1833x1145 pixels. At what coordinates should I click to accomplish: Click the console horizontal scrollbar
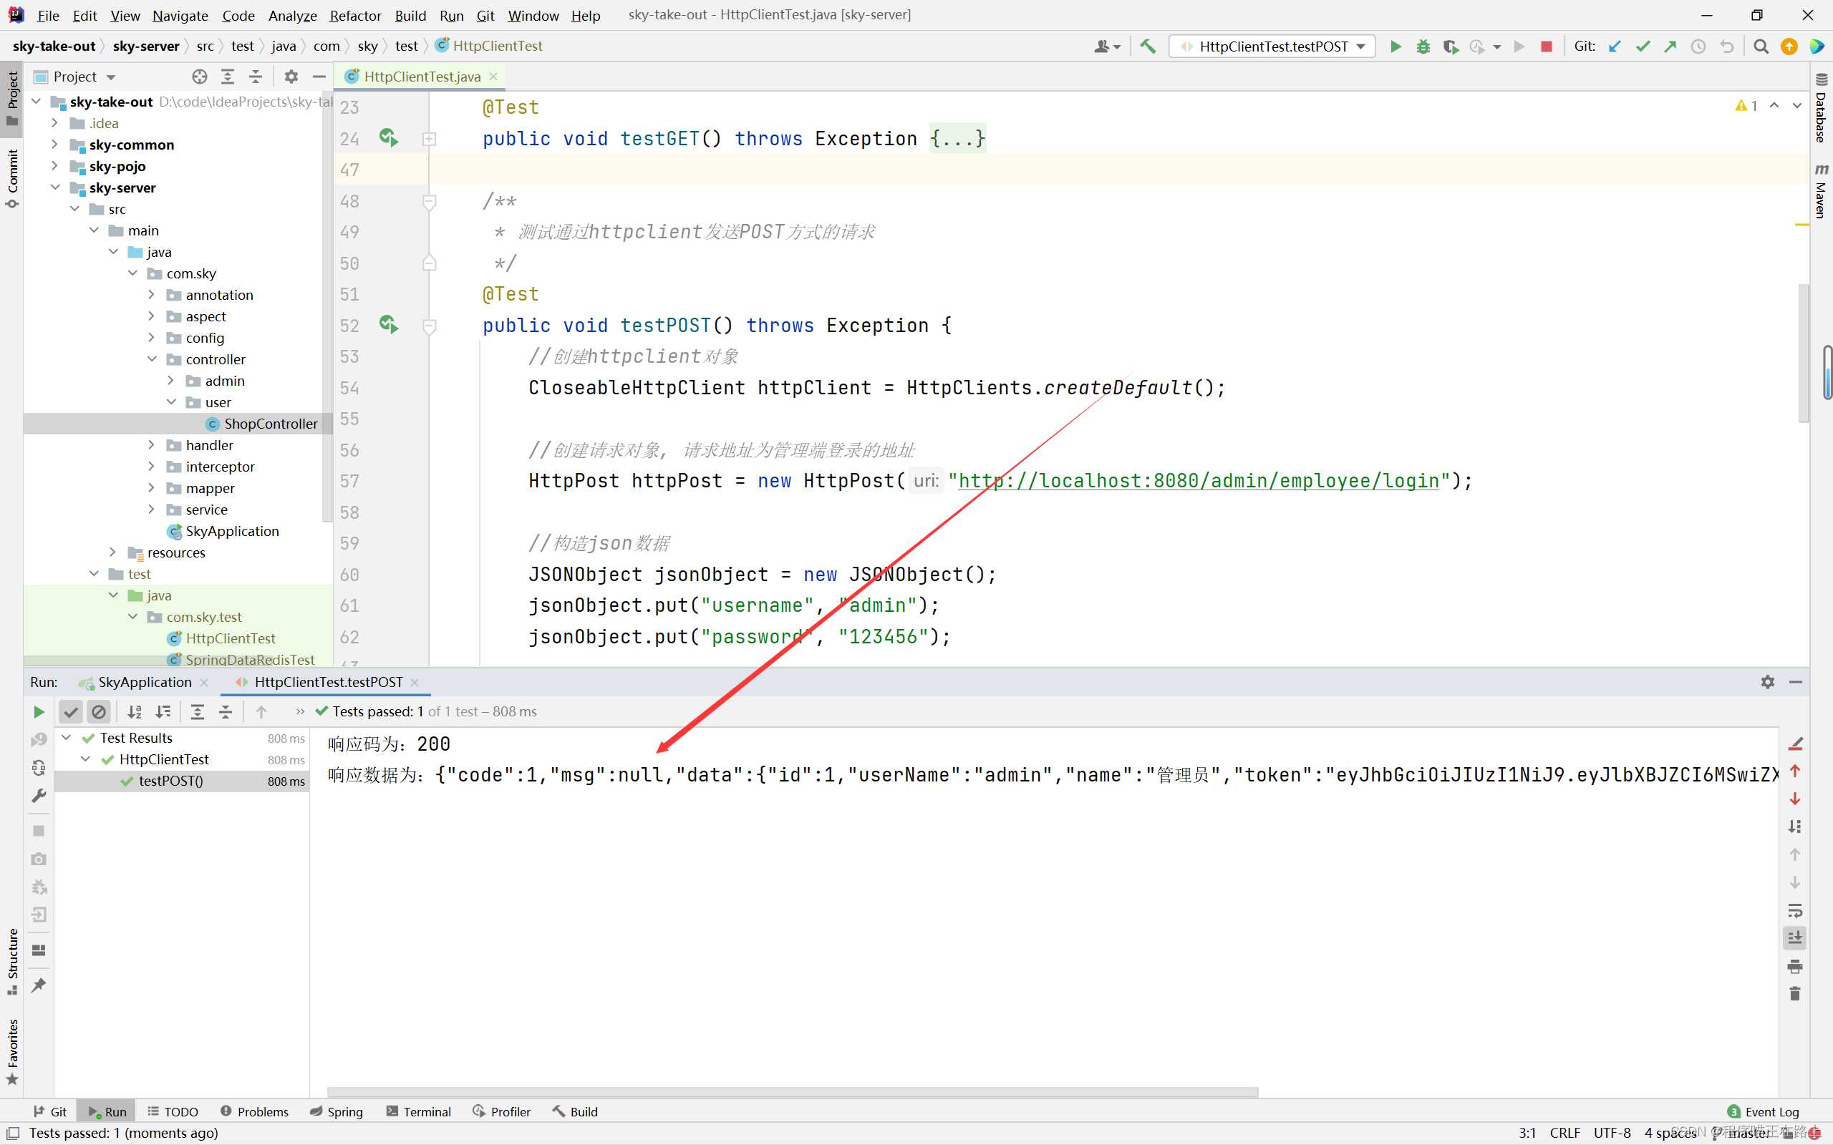791,1092
